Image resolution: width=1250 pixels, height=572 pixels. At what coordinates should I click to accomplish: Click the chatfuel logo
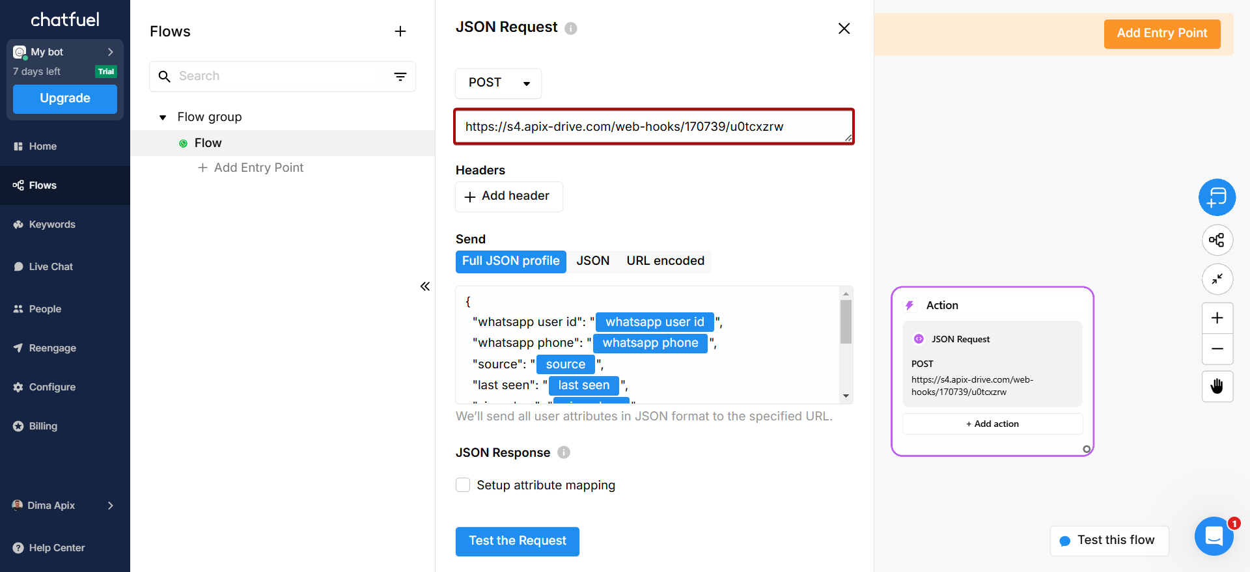(65, 20)
